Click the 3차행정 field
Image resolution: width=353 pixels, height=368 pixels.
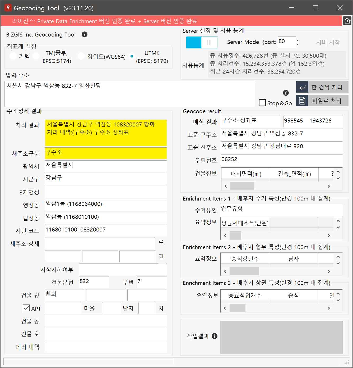(x=106, y=192)
